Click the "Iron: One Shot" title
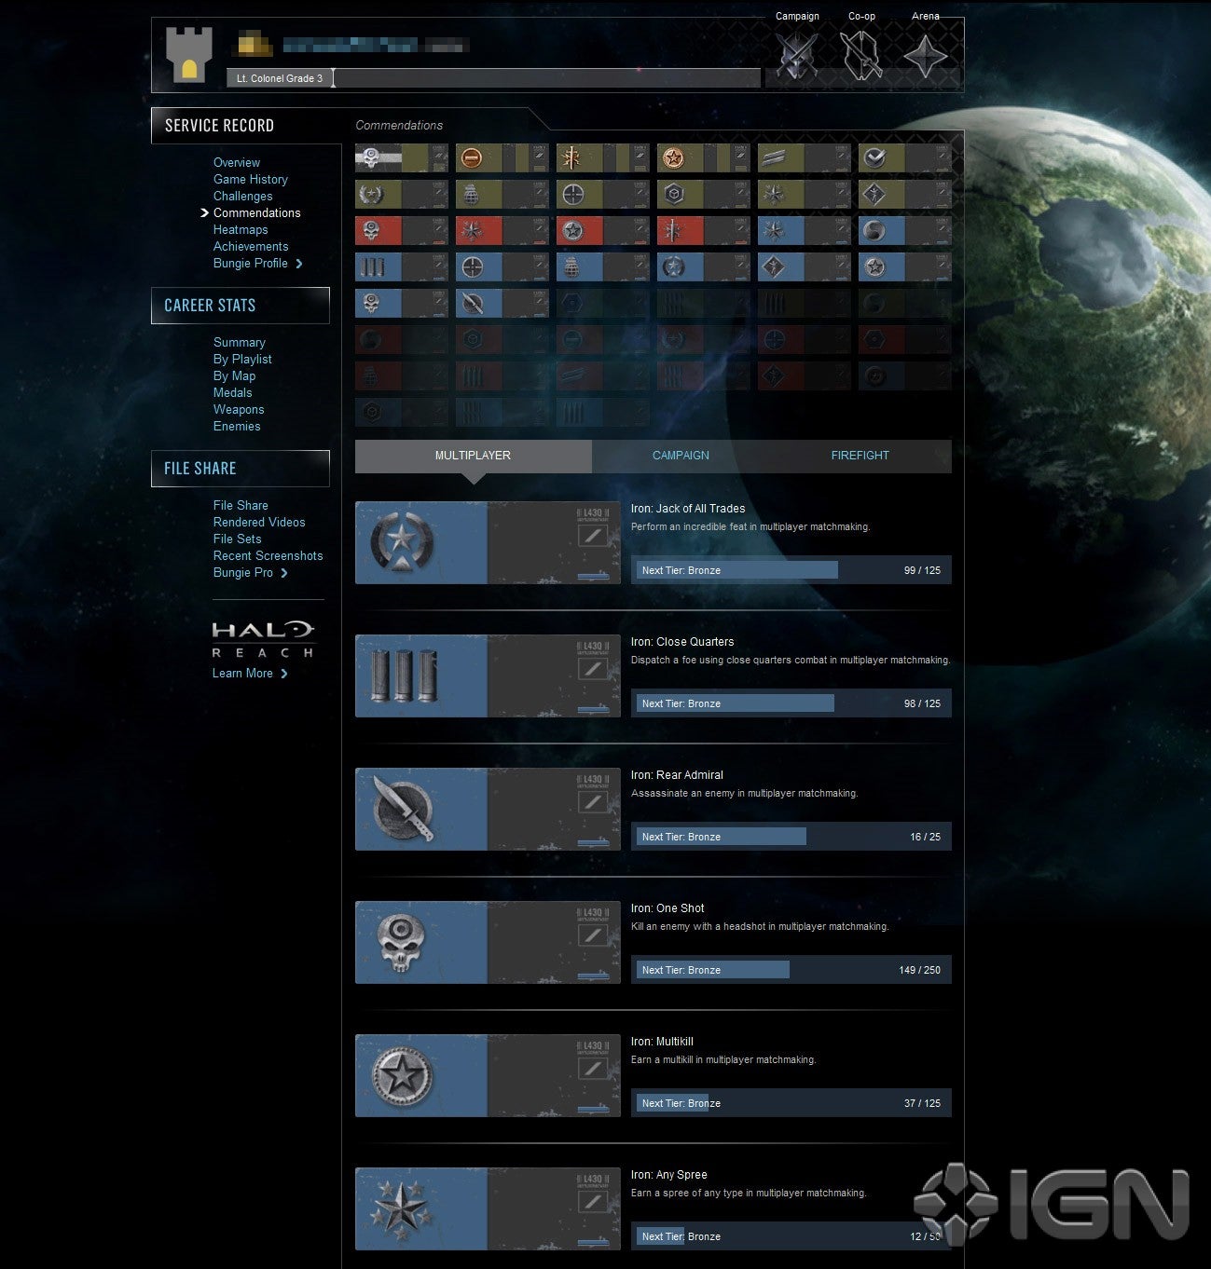The width and height of the screenshot is (1211, 1269). 667,908
